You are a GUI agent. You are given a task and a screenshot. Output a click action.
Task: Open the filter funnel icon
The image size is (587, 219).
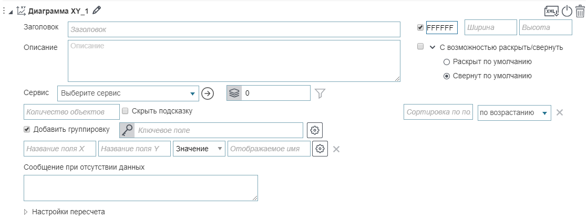click(320, 93)
